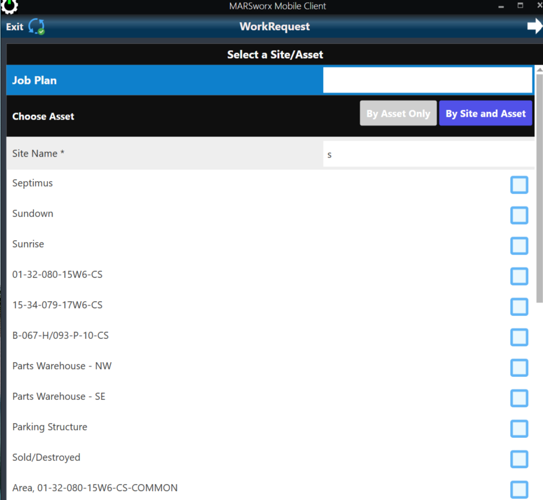
Task: Check the Parts Warehouse - NW checkbox
Action: 519,368
